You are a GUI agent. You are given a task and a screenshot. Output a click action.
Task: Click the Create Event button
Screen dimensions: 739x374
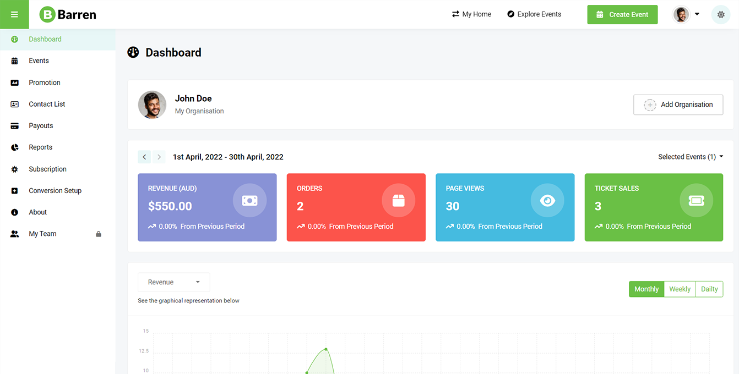[622, 14]
